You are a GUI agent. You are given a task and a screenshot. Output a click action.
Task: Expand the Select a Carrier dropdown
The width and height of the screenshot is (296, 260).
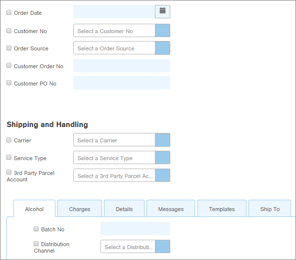coord(162,140)
